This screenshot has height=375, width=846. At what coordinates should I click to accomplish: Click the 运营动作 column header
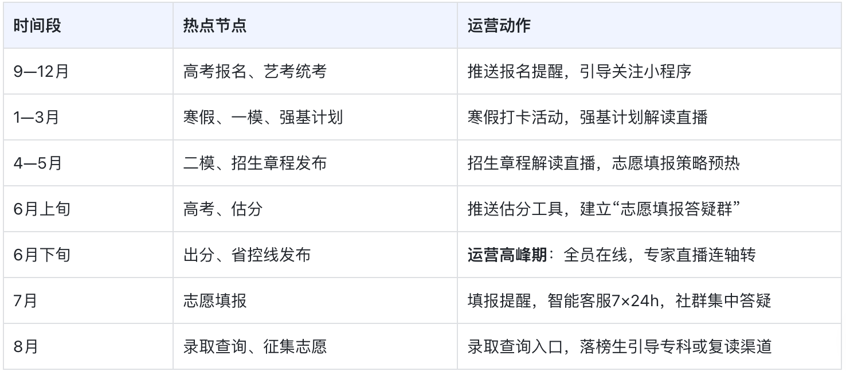tap(499, 26)
